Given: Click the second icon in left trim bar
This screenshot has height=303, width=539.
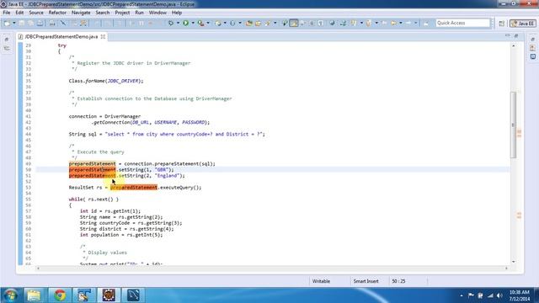Looking at the screenshot, I should [7, 49].
